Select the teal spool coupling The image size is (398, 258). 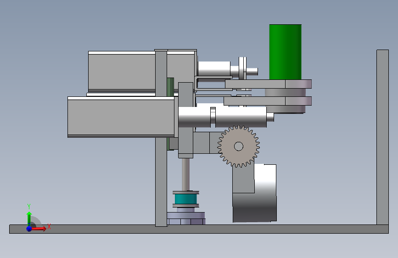[186, 199]
